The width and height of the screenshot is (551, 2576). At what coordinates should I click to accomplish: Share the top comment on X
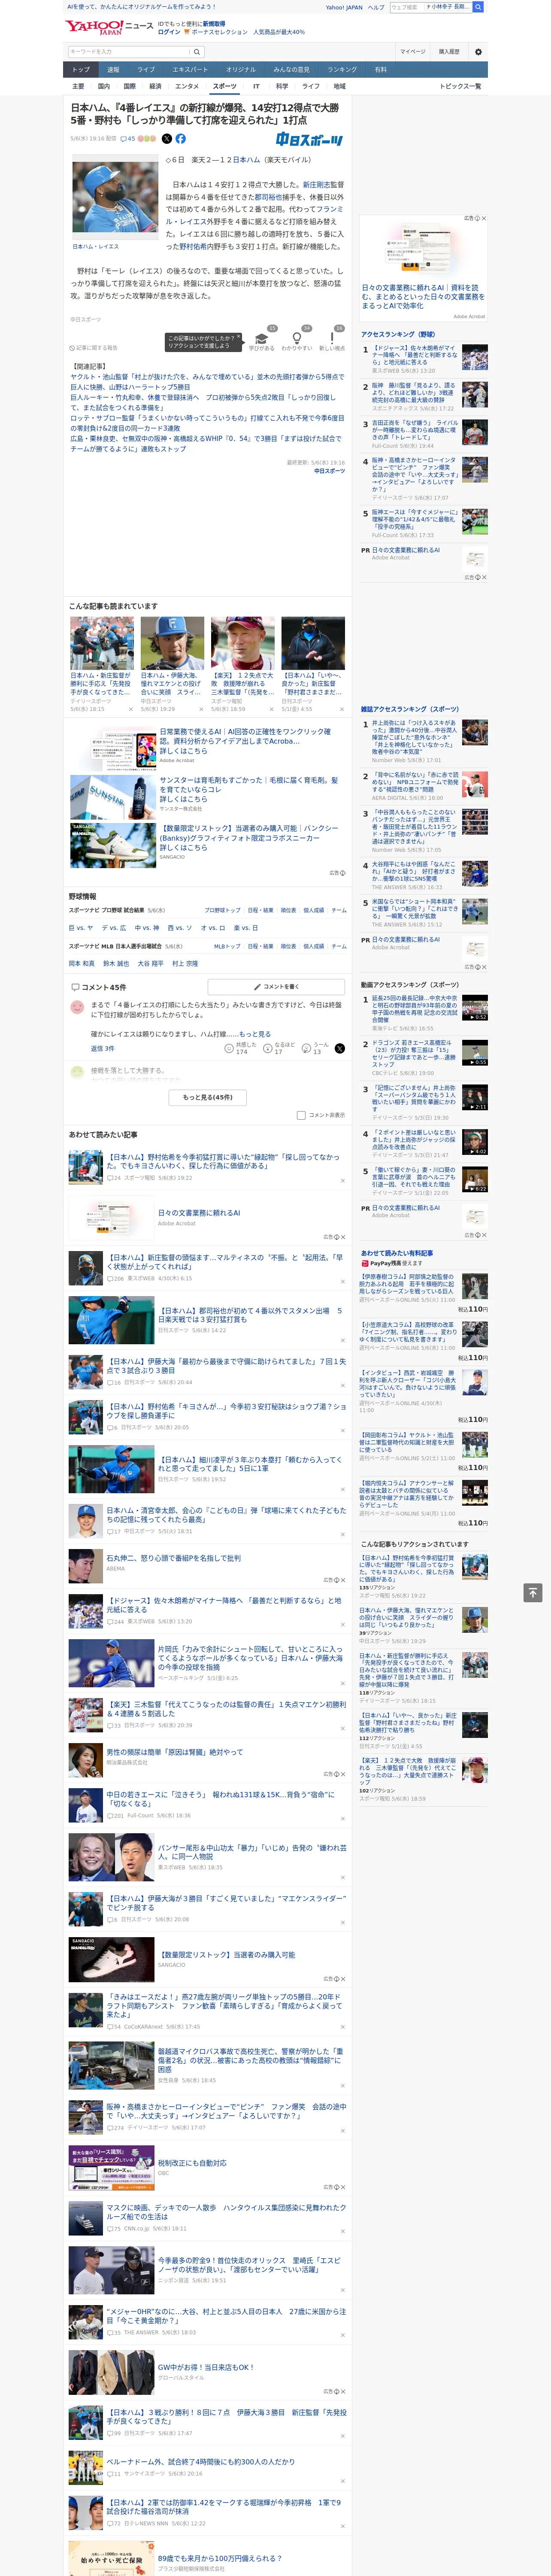pos(339,1048)
